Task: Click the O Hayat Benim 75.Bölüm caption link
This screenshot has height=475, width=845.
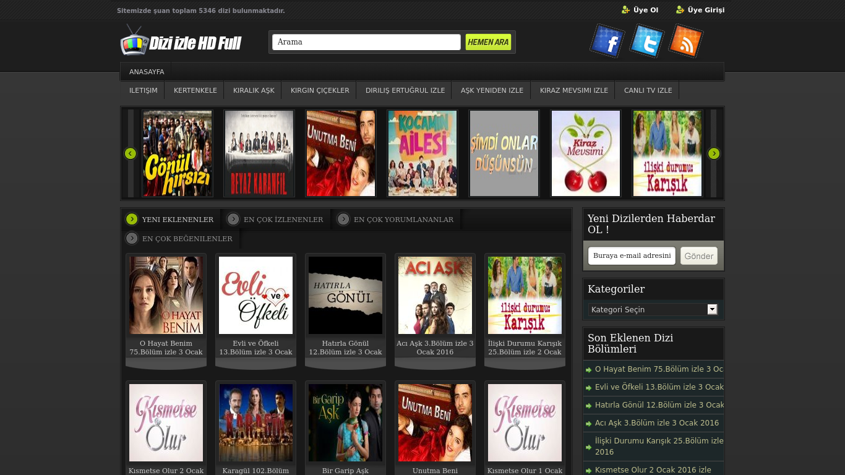Action: tap(166, 348)
